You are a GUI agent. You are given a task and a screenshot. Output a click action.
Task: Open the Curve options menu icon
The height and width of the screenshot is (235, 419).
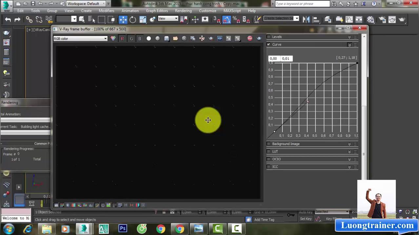click(355, 45)
